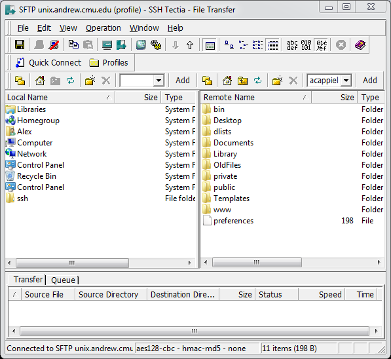Click the remote delete X icon
This screenshot has width=391, height=359.
click(x=293, y=81)
